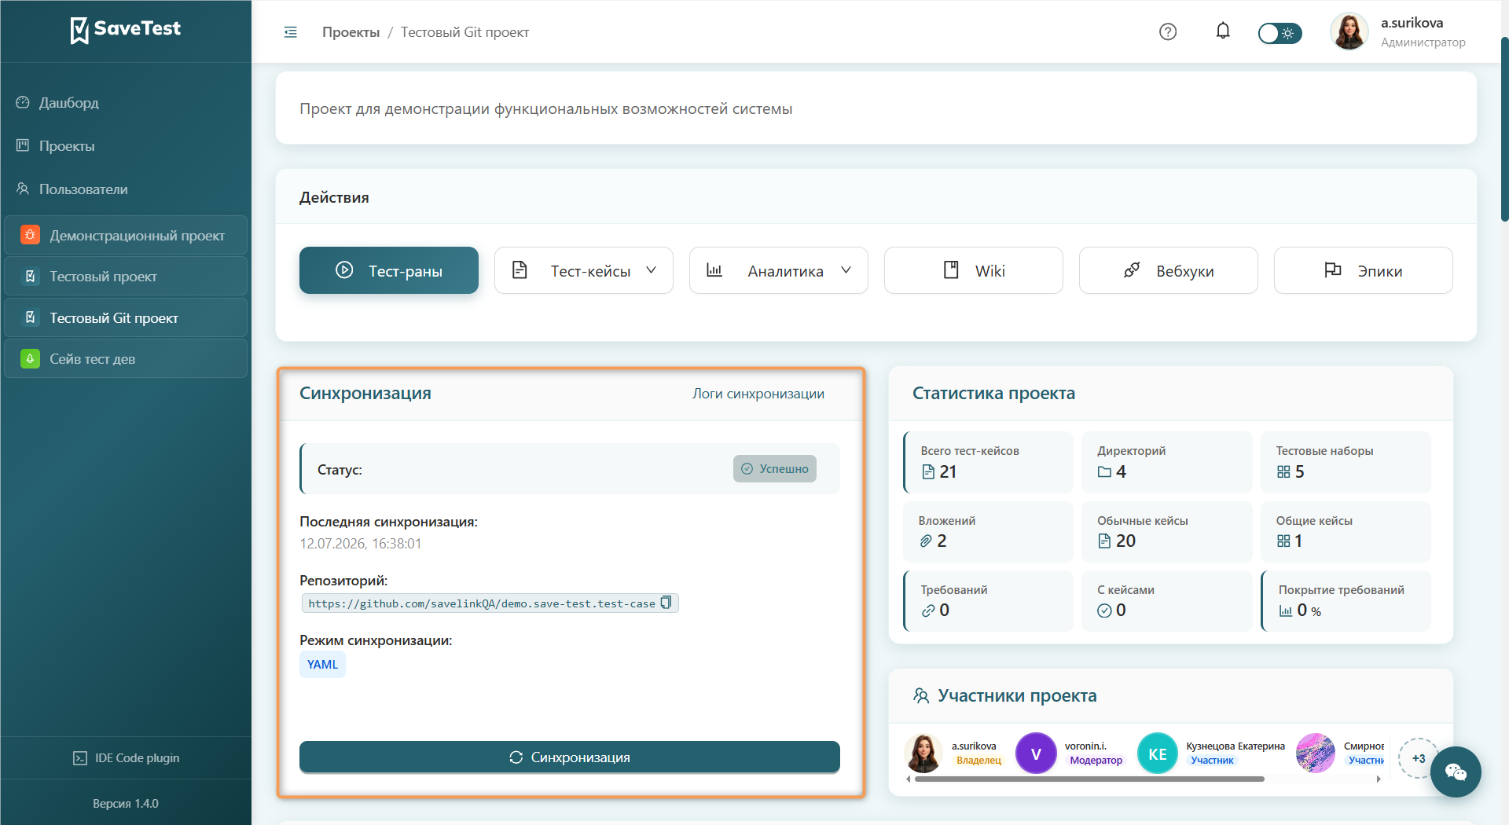Click the a.surikova participant avatar

point(923,753)
